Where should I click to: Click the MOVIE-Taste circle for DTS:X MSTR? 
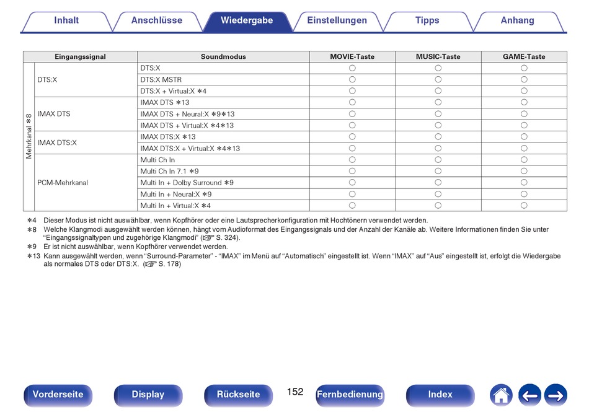(x=352, y=79)
